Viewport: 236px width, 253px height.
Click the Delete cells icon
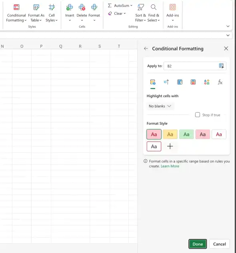pyautogui.click(x=82, y=7)
